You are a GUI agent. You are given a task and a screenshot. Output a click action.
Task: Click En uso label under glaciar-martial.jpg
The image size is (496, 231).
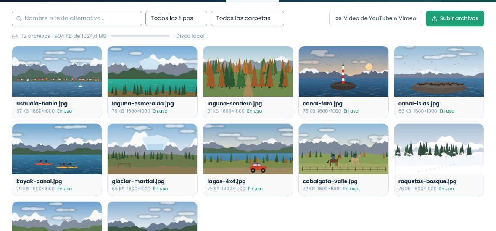161,189
